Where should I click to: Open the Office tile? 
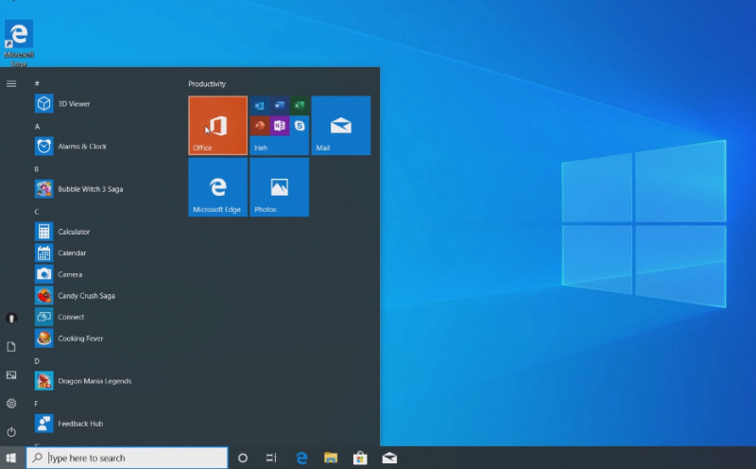218,126
